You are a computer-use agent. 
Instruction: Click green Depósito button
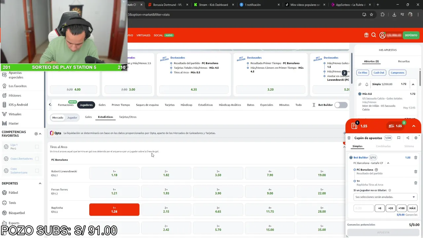(x=411, y=35)
